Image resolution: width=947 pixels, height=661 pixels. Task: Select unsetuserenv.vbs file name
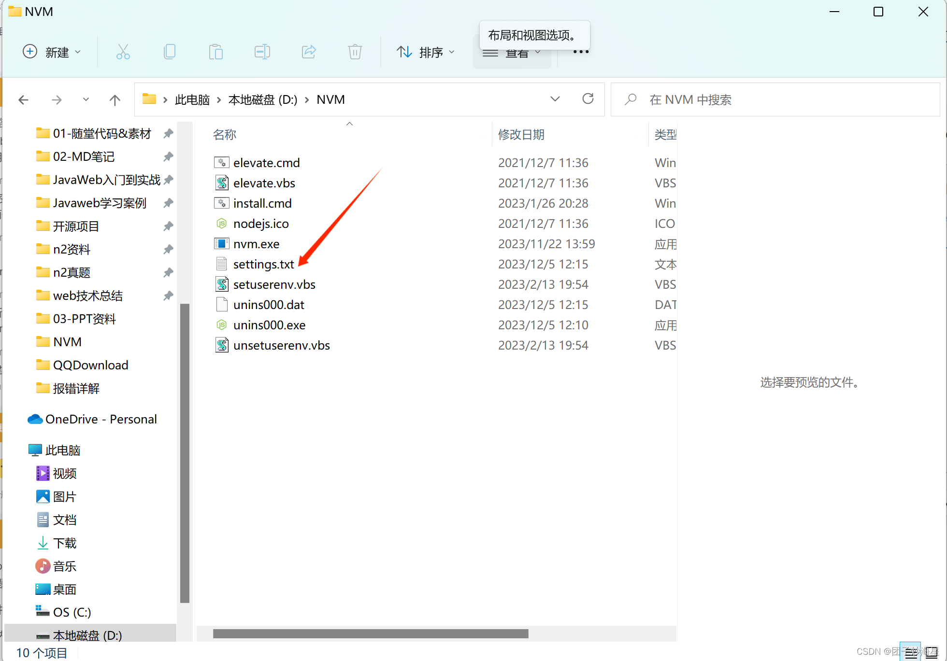[282, 345]
